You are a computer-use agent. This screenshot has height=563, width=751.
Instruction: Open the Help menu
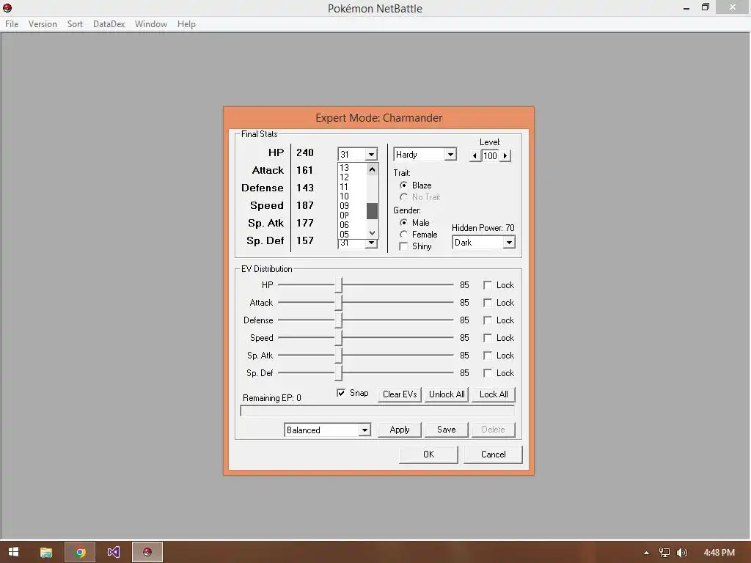186,24
